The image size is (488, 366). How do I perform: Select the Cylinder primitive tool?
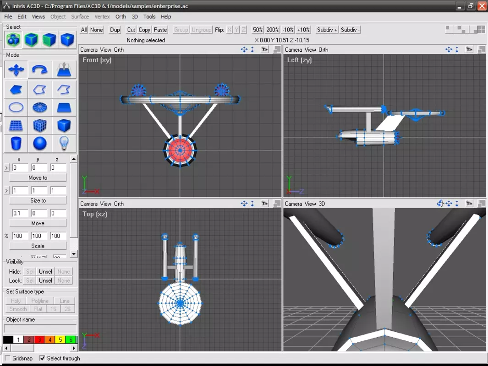pyautogui.click(x=16, y=143)
